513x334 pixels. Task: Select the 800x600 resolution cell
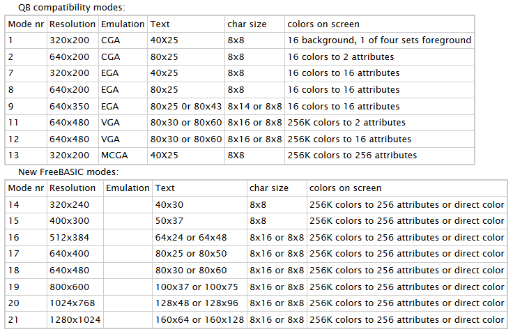[70, 287]
